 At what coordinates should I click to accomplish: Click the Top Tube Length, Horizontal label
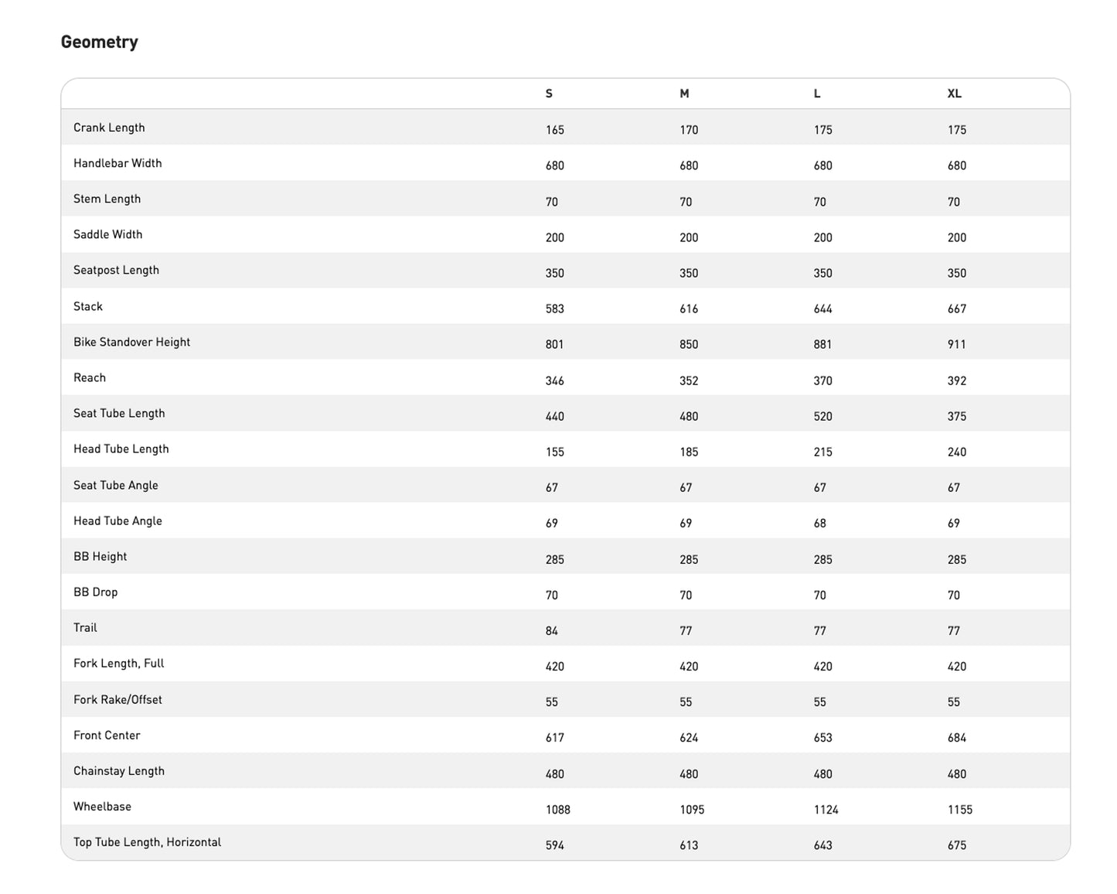click(147, 842)
